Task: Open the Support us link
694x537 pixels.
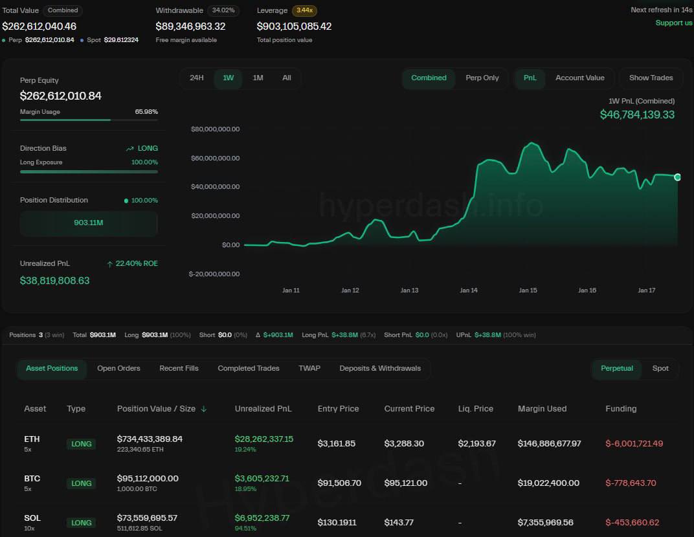Action: [674, 22]
